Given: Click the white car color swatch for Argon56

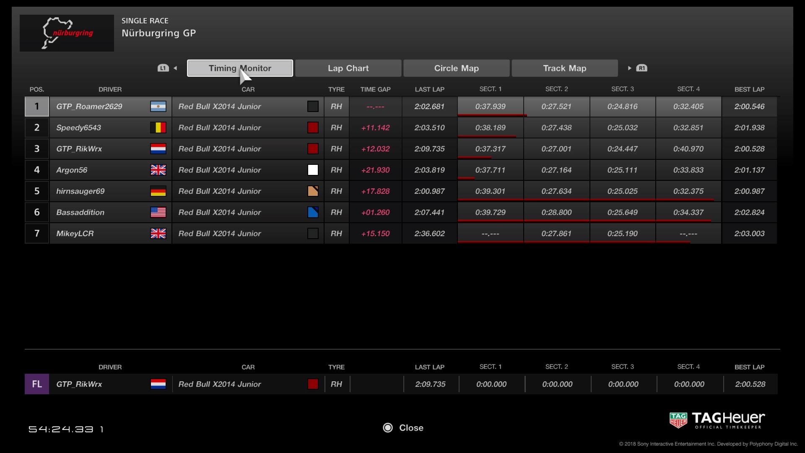Looking at the screenshot, I should 313,170.
